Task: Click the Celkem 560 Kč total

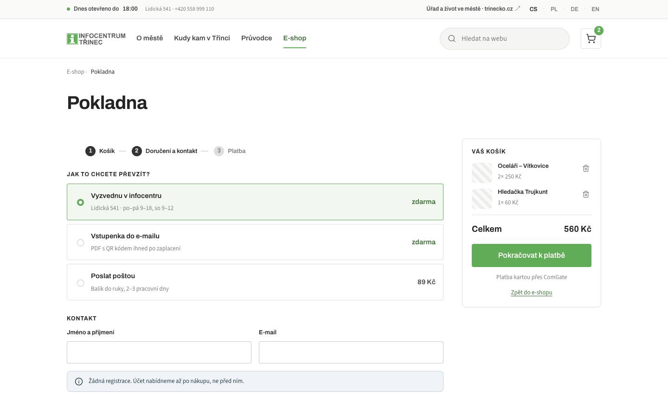Action: 532,229
